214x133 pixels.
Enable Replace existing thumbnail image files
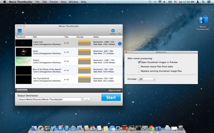139,71
